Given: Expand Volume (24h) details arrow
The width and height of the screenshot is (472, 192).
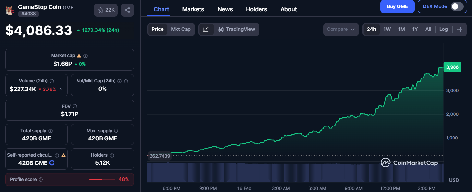Looking at the screenshot, I should pyautogui.click(x=61, y=89).
